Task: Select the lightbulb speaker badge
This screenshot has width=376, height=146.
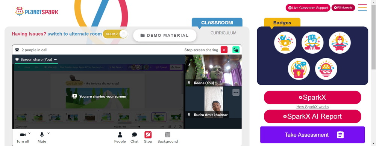Action: coord(299,69)
